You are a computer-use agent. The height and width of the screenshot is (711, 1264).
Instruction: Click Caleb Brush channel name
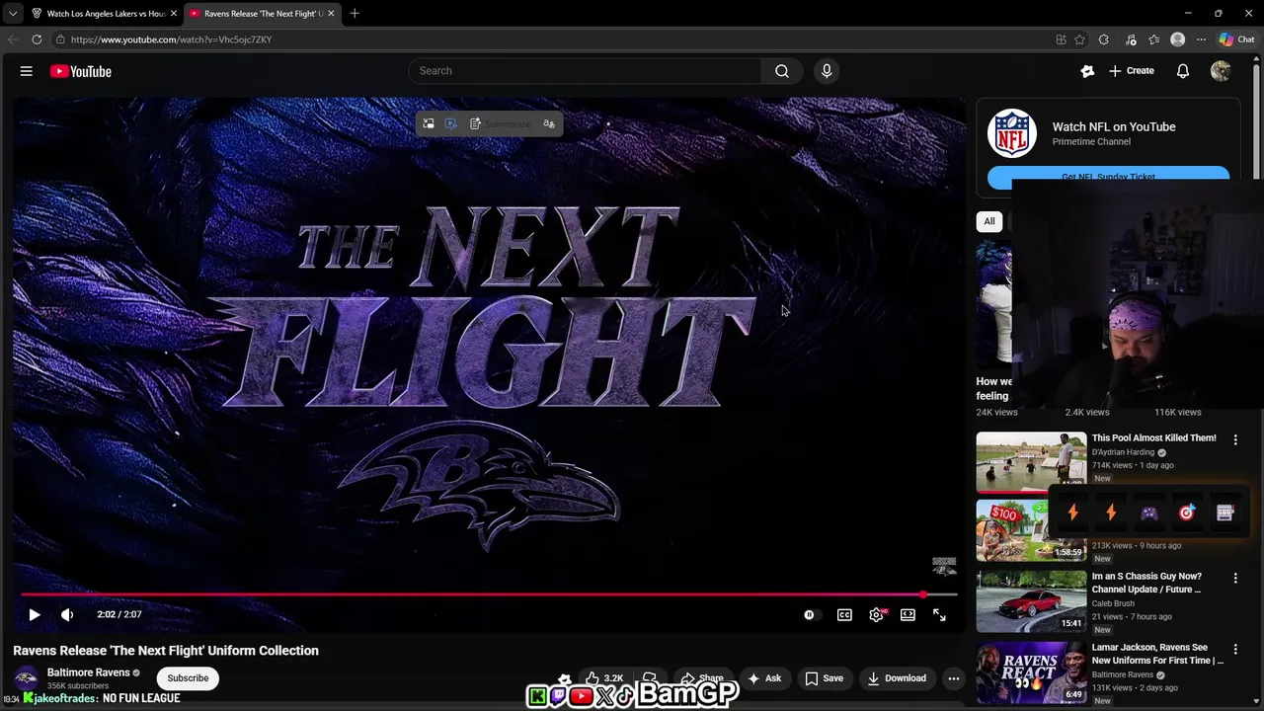1113,603
